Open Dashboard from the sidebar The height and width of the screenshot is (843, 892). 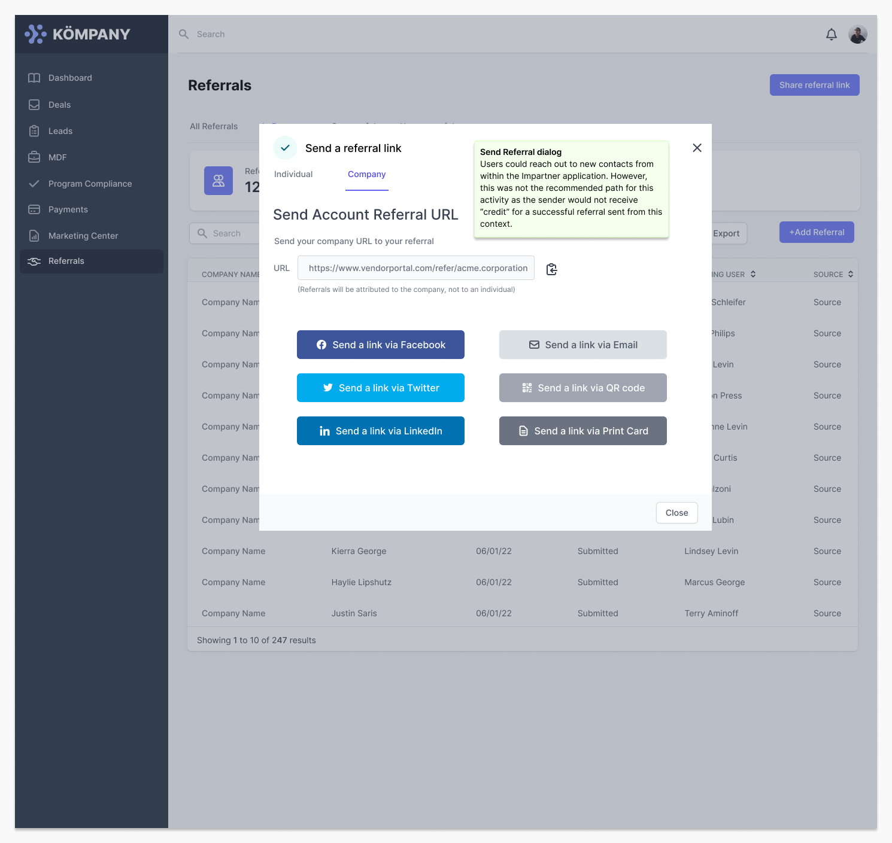tap(70, 78)
